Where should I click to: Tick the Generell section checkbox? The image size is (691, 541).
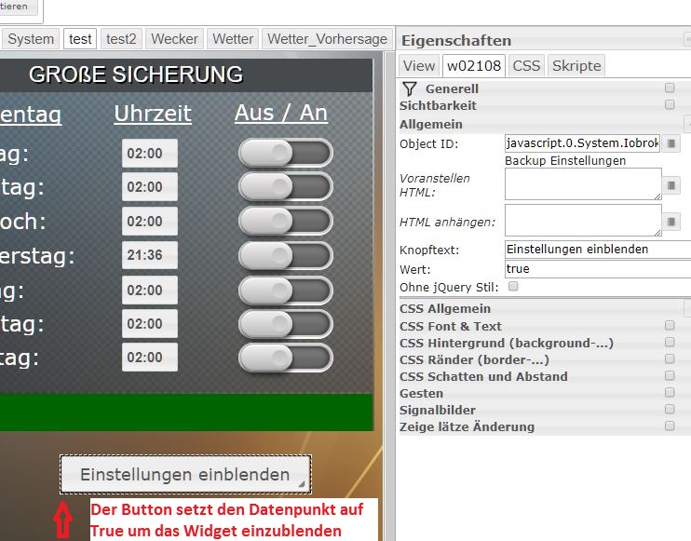click(x=670, y=88)
